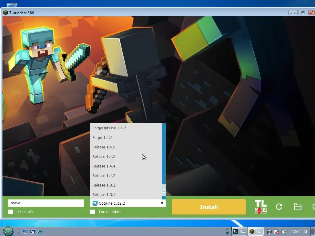Open the TL Mods icon
This screenshot has width=315, height=236.
tap(261, 207)
